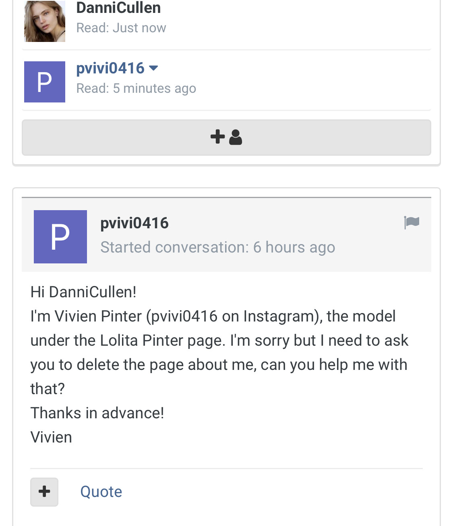Click the message sentence mentioning Lolita Pinter page
453x526 pixels.
coord(219,340)
